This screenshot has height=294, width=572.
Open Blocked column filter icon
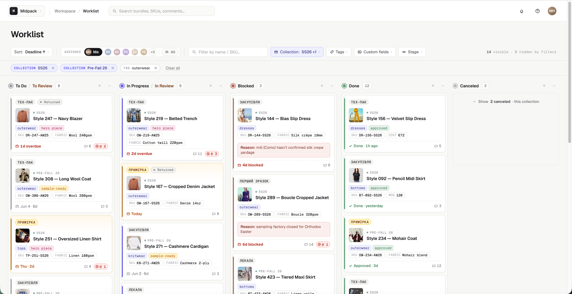[322, 86]
